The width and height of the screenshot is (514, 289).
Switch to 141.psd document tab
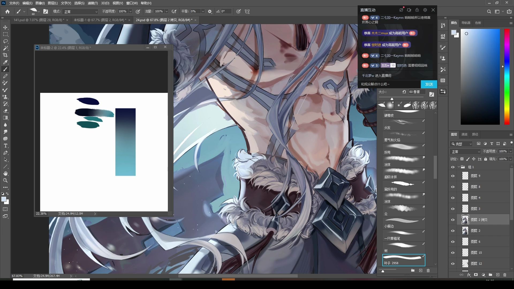(x=39, y=20)
